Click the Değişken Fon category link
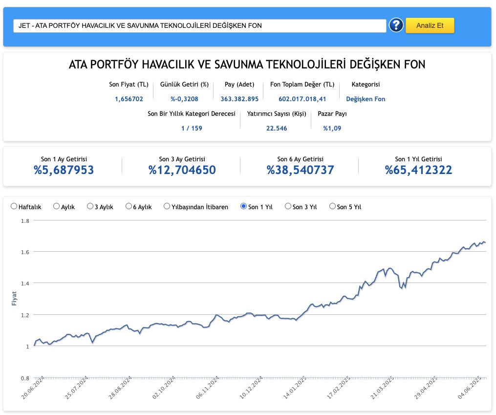Screen dimensions: 496x415 pos(366,99)
